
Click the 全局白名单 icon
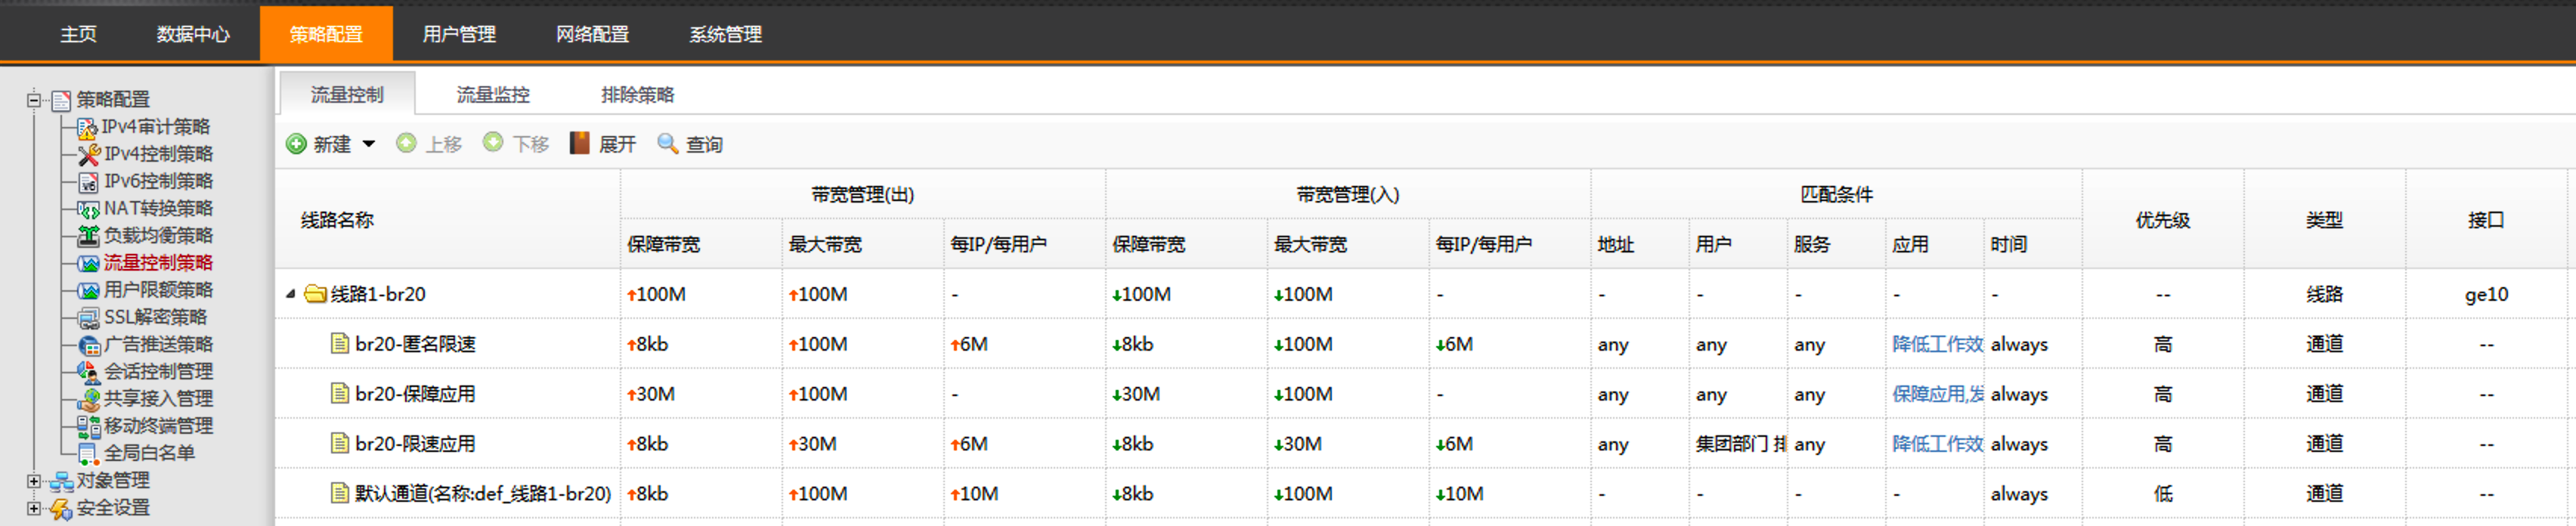tap(89, 454)
